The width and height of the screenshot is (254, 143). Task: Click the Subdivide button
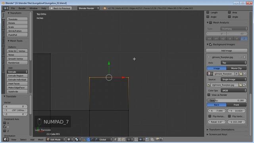pos(17,91)
